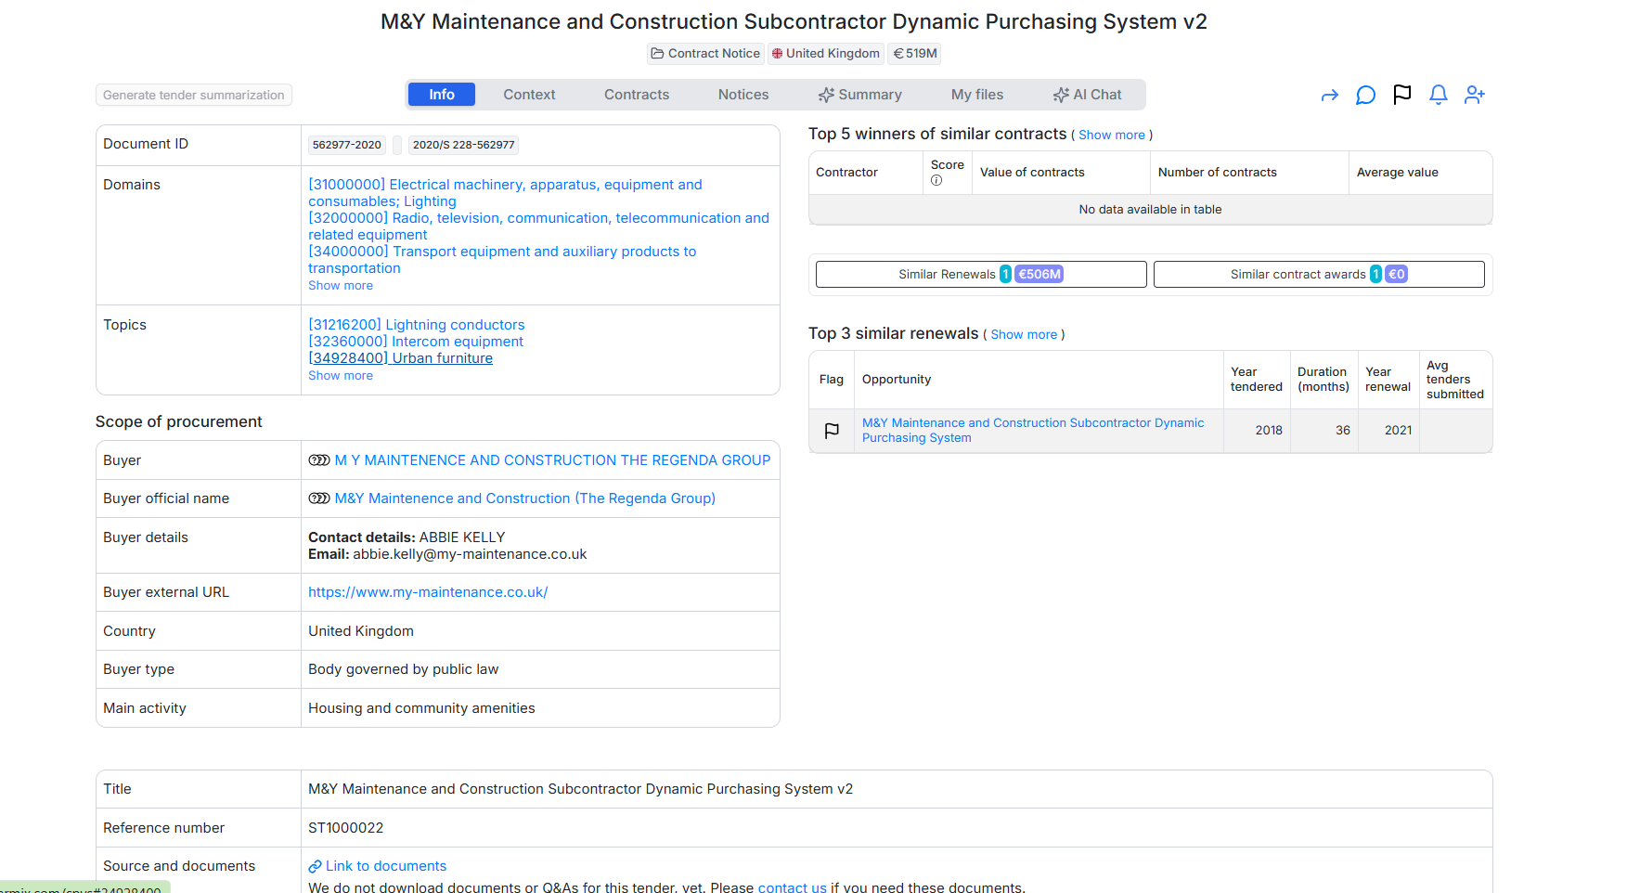Click the flag icon in the top toolbar
The height and width of the screenshot is (893, 1627).
(1401, 95)
